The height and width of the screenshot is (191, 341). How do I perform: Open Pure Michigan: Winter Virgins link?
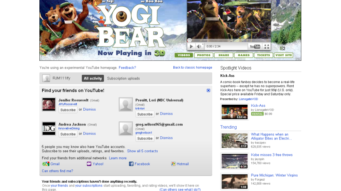pyautogui.click(x=274, y=175)
